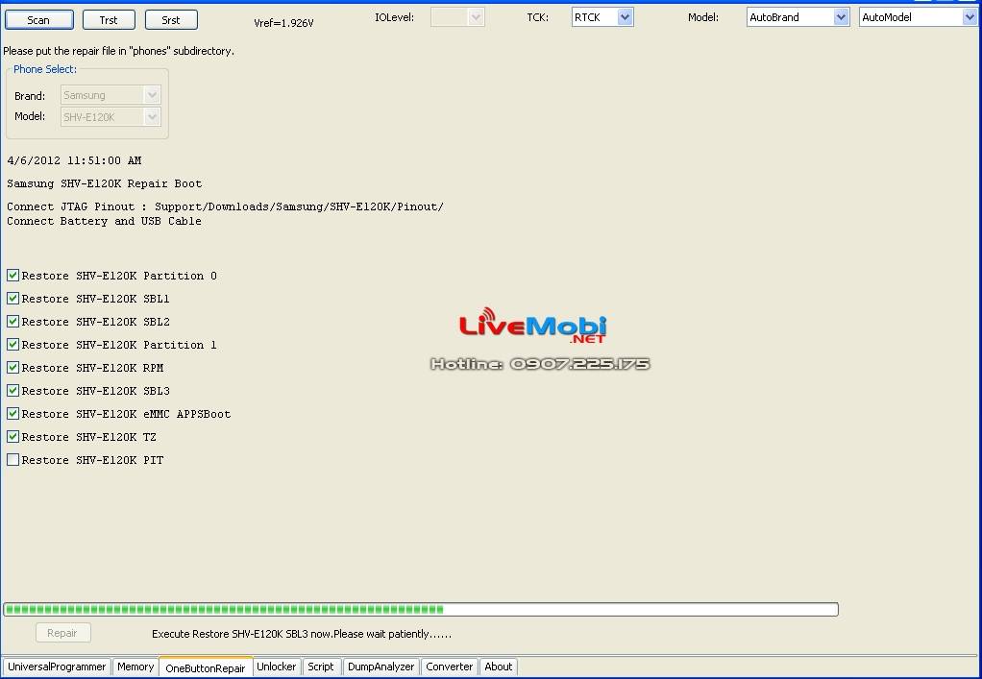Viewport: 982px width, 679px height.
Task: Switch to the UniversalProgrammer tab
Action: 57,667
